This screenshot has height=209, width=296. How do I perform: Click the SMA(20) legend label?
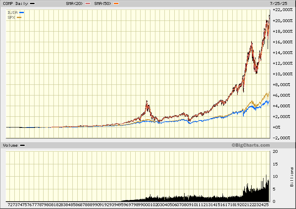[74, 4]
